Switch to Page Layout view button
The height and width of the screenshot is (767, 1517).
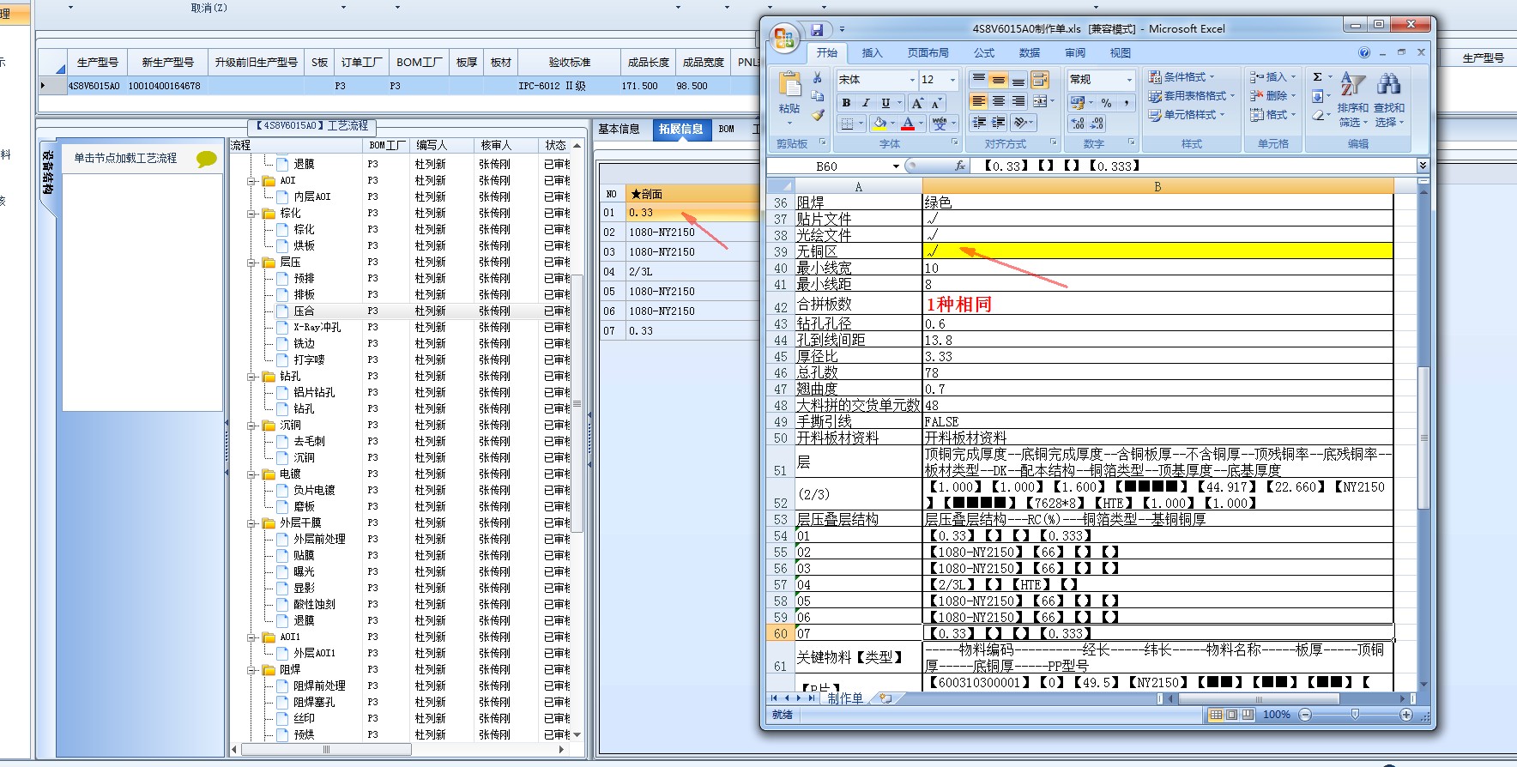1231,715
